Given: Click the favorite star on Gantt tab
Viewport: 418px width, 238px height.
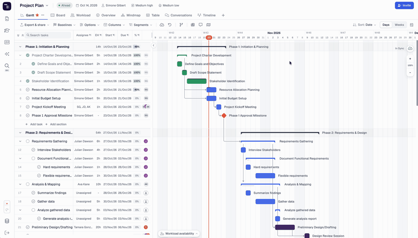Looking at the screenshot, I should click(37, 15).
